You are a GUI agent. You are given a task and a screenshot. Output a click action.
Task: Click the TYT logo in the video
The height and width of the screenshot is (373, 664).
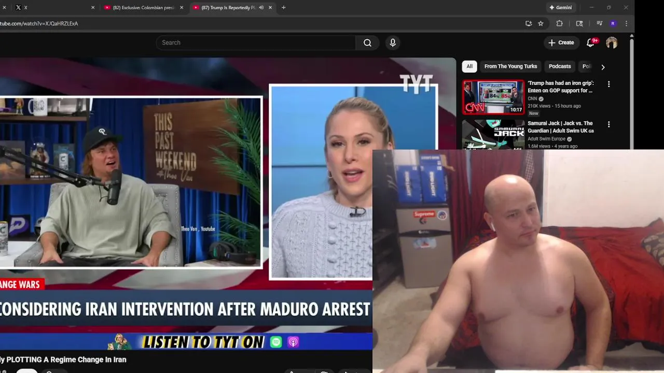point(416,83)
